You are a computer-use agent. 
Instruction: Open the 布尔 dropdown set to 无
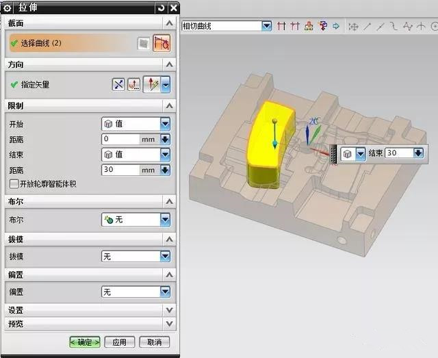(x=164, y=220)
